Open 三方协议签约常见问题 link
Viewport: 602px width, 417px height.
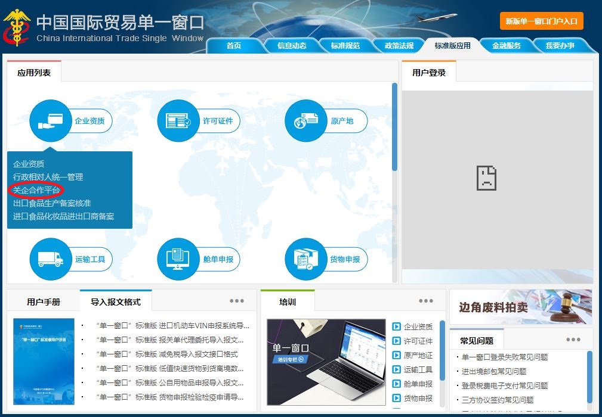click(498, 400)
